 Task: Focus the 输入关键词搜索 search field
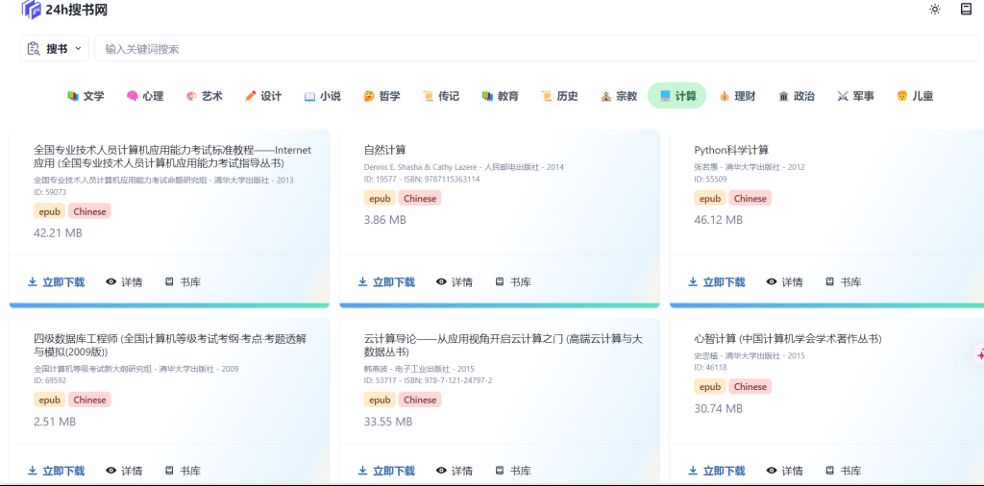536,48
